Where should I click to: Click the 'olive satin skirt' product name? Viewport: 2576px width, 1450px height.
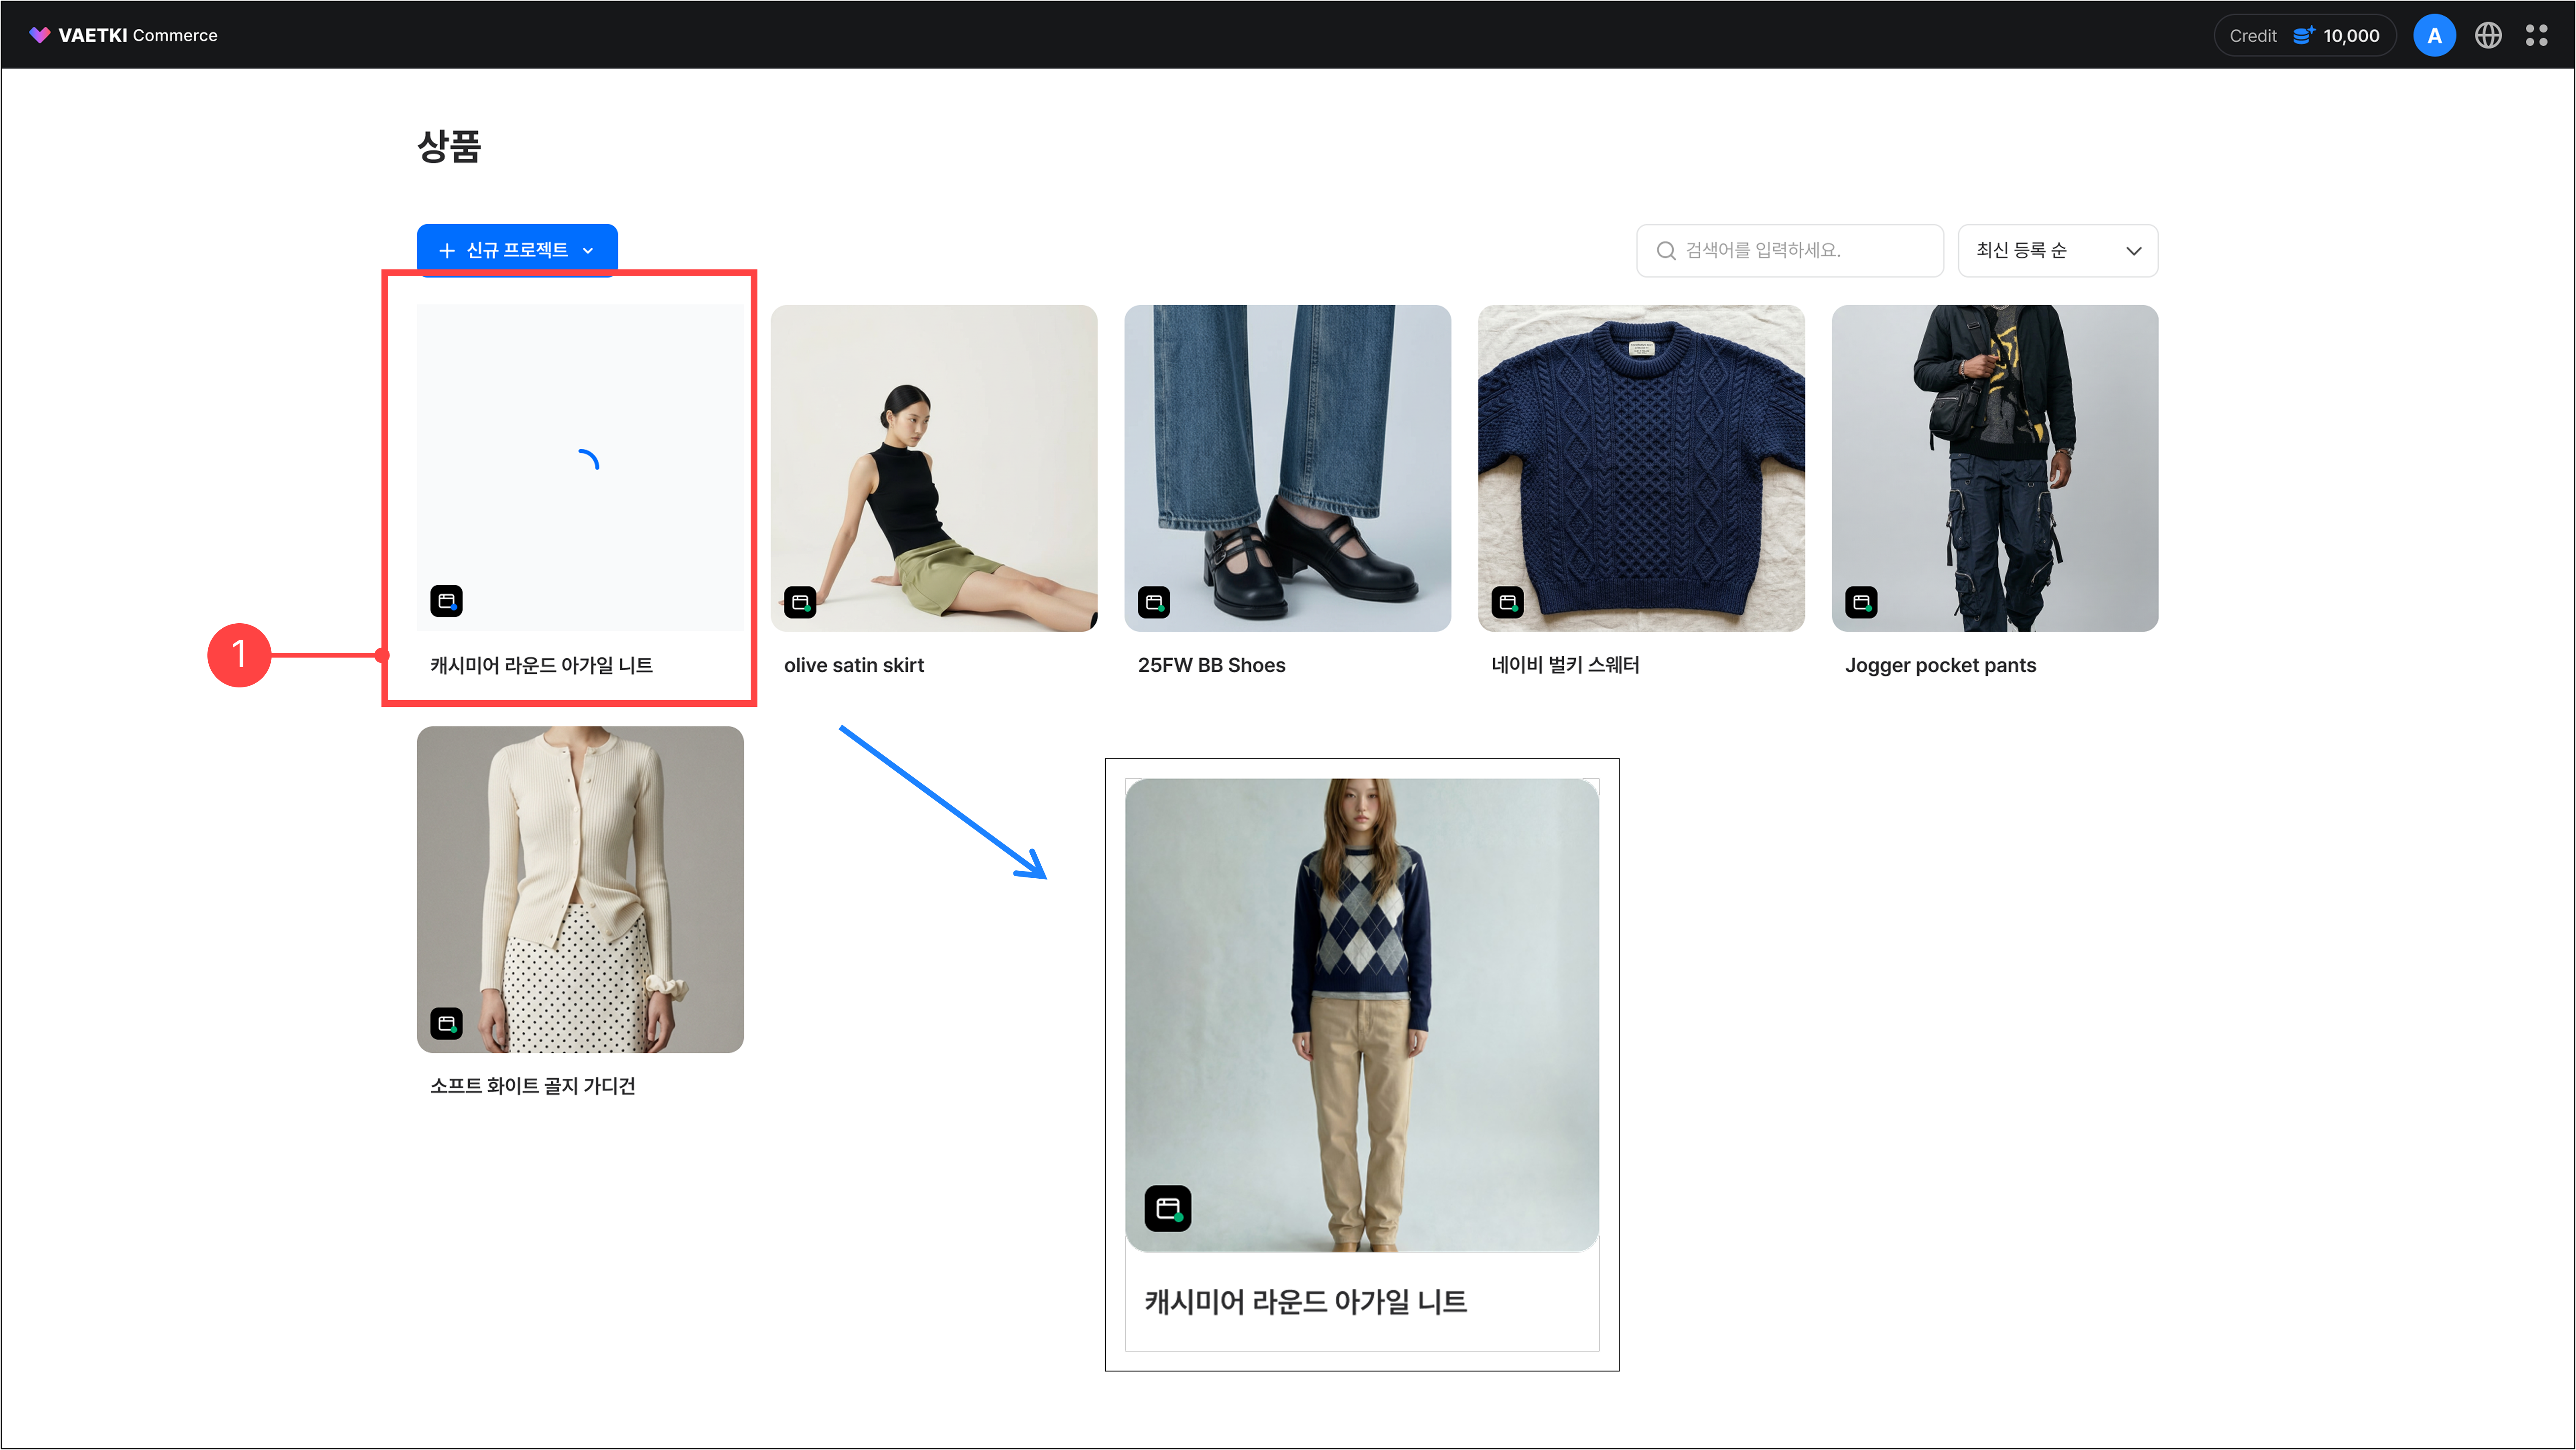coord(854,665)
